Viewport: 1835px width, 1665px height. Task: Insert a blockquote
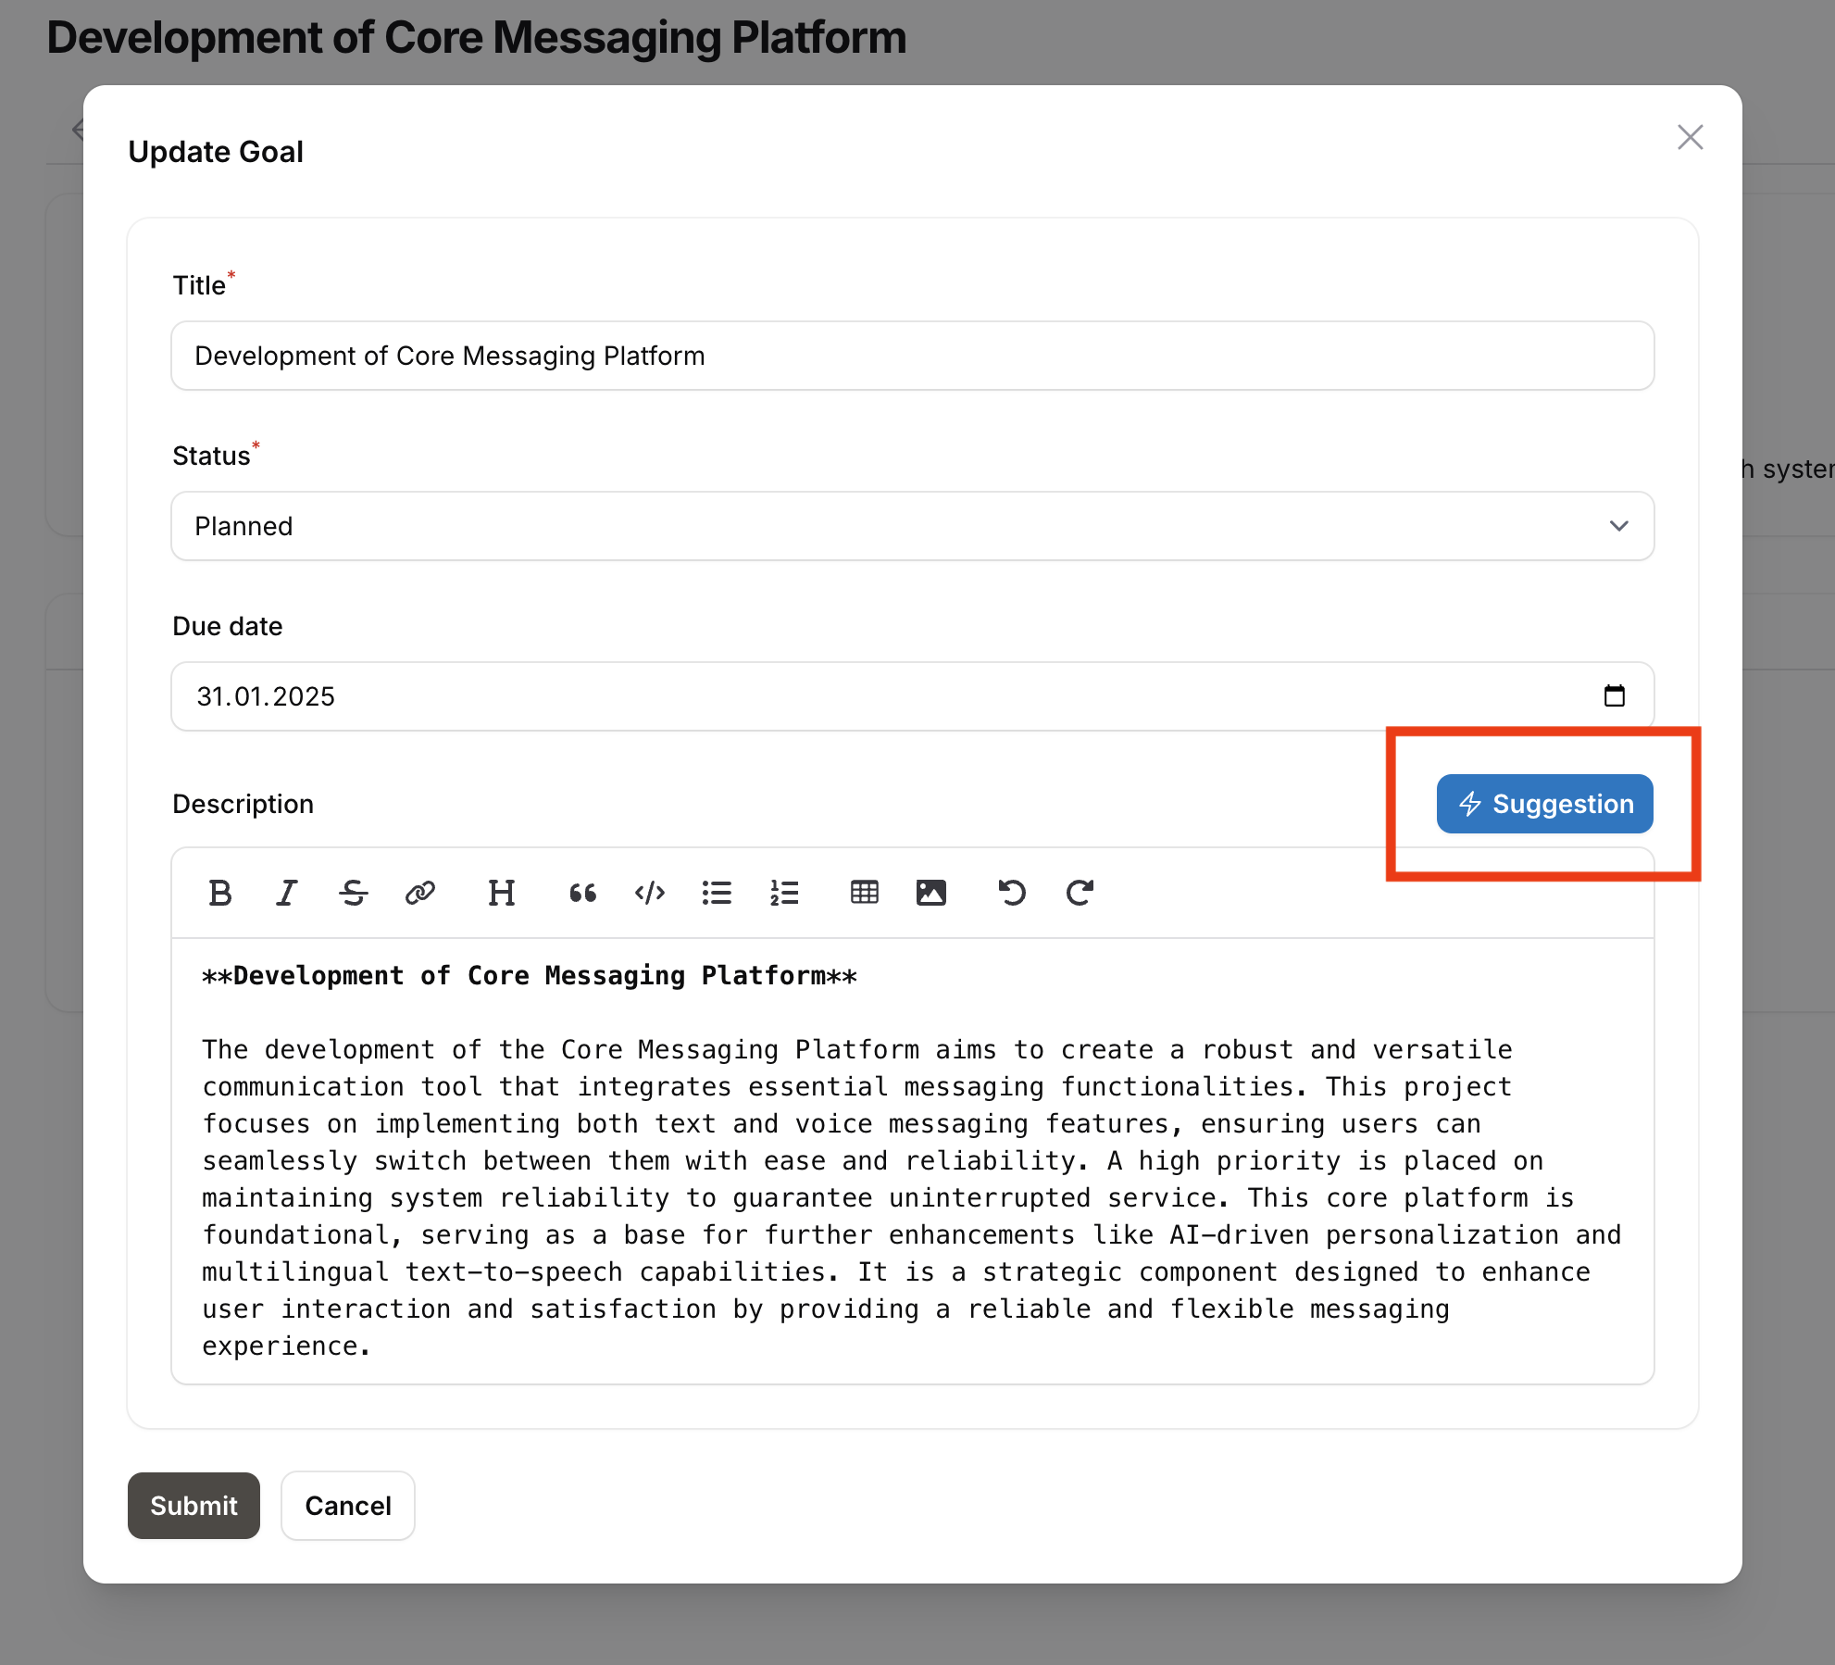[x=583, y=893]
